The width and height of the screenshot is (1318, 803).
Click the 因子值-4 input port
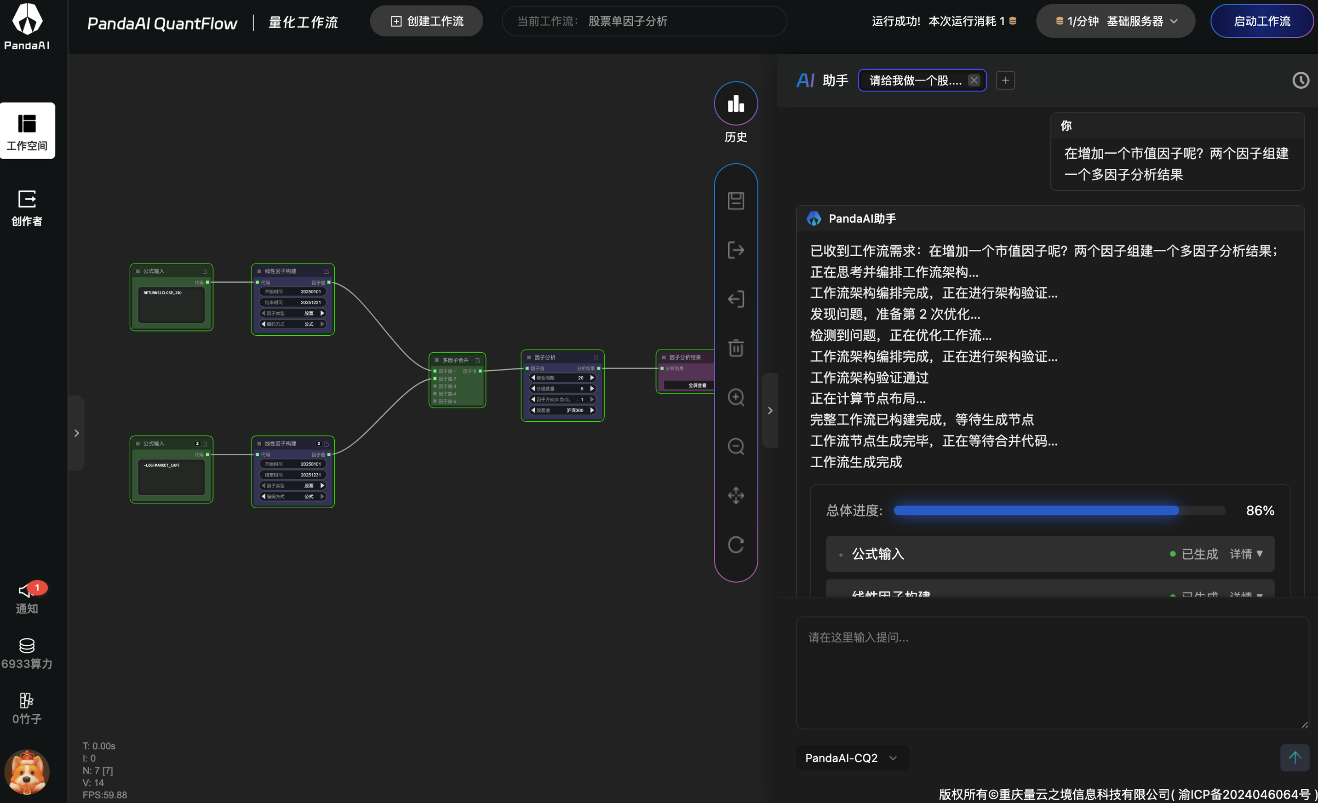point(435,394)
